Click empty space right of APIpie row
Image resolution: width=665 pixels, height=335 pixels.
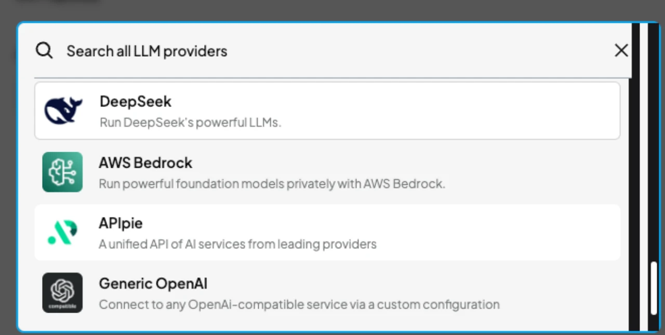502,232
